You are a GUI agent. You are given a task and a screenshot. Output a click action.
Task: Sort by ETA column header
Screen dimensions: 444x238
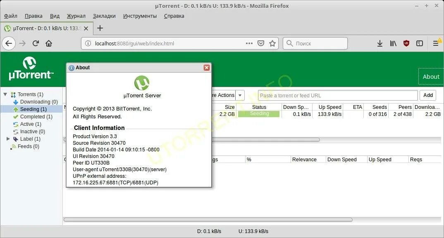(353, 107)
